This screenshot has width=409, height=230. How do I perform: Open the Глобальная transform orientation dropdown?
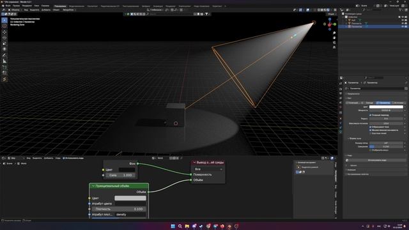[155, 10]
